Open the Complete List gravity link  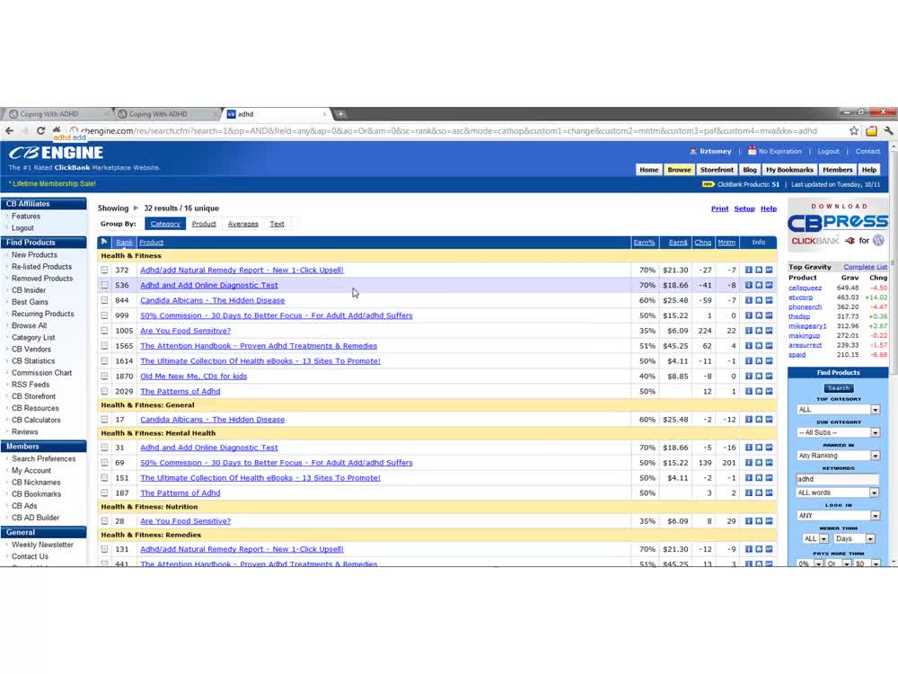pos(865,267)
